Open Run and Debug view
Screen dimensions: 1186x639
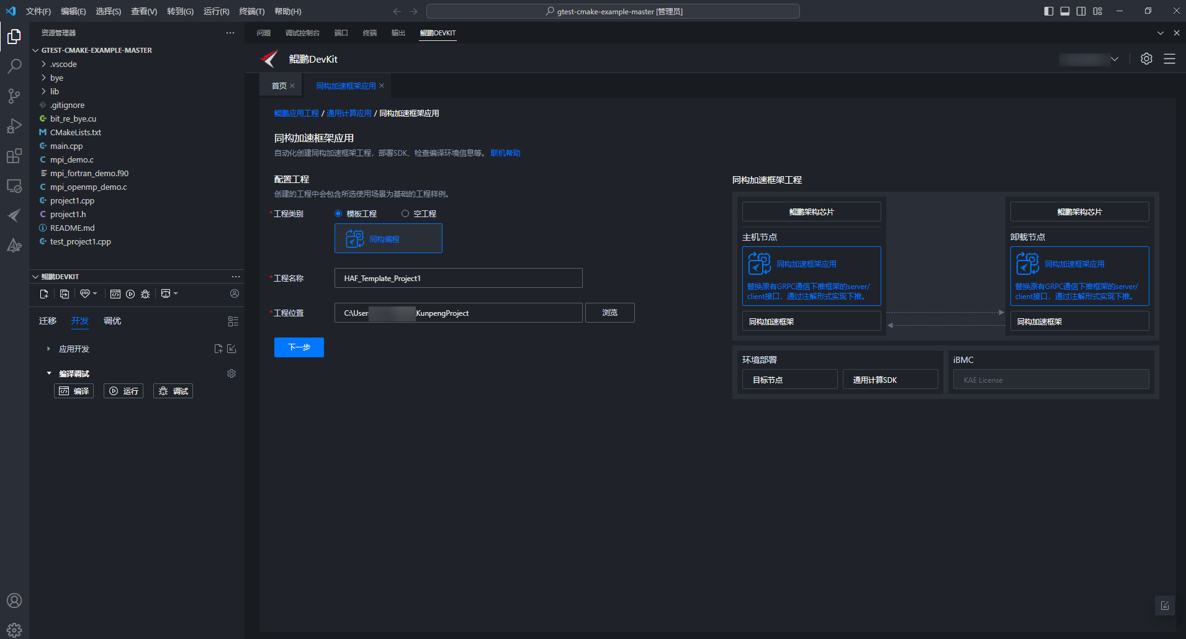tap(14, 126)
